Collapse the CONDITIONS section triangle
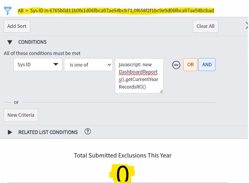249x183 pixels. click(10, 42)
